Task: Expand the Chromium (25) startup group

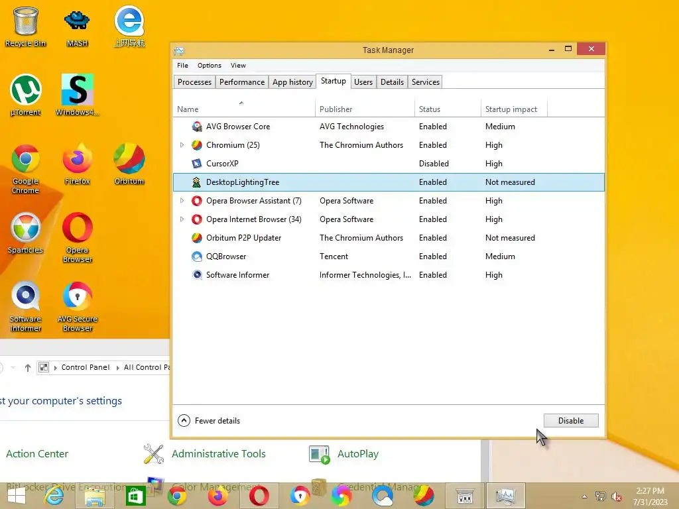Action: [182, 145]
